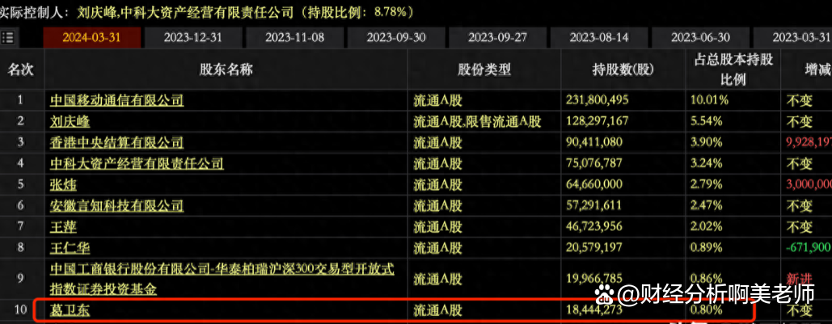Click the list view icon beside date tabs
The height and width of the screenshot is (324, 832).
tap(9, 37)
